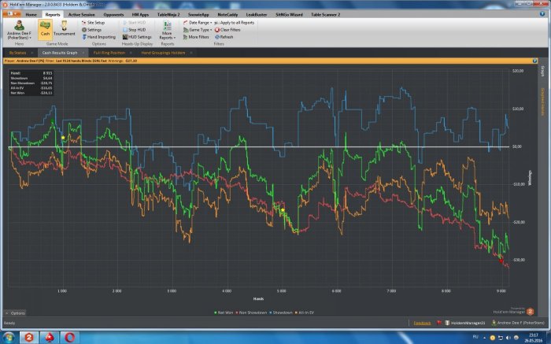This screenshot has height=344, width=551.
Task: Click the Feedback link in status bar
Action: 422,323
